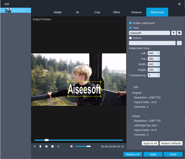The height and width of the screenshot is (159, 185).
Task: Change the Transparency value with the spinner
Action: (158, 75)
